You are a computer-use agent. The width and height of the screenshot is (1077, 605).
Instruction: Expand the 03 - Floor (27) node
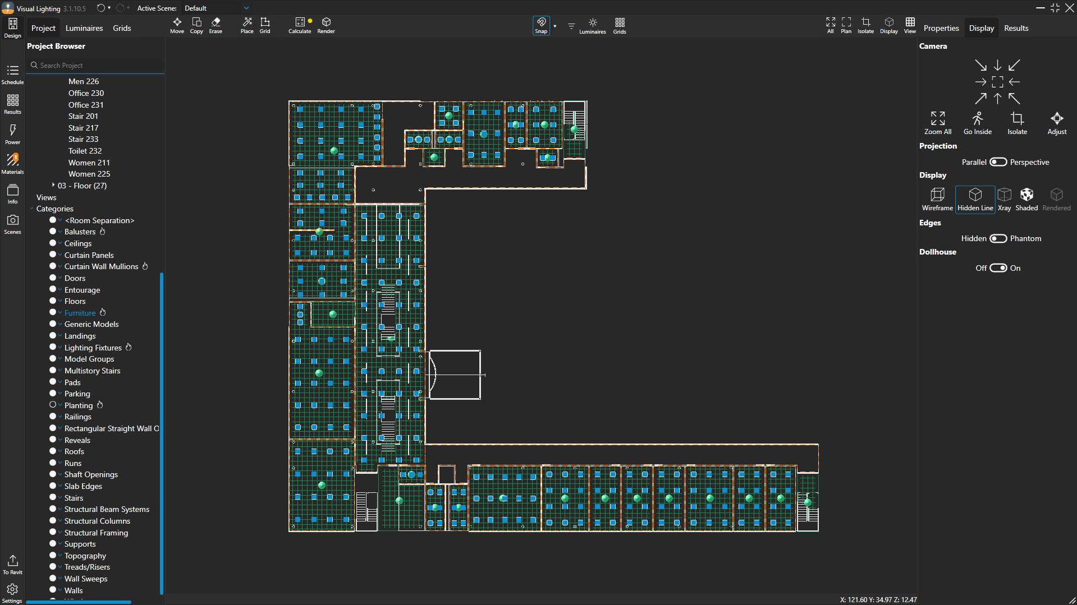pyautogui.click(x=53, y=185)
